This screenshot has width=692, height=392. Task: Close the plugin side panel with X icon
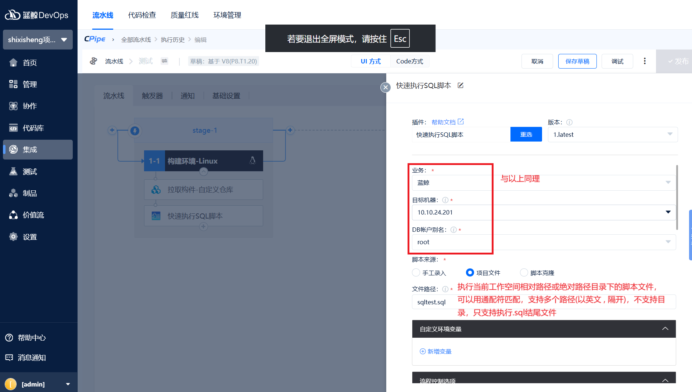[385, 87]
